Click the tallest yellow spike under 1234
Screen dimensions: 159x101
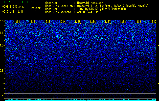(62, 98)
